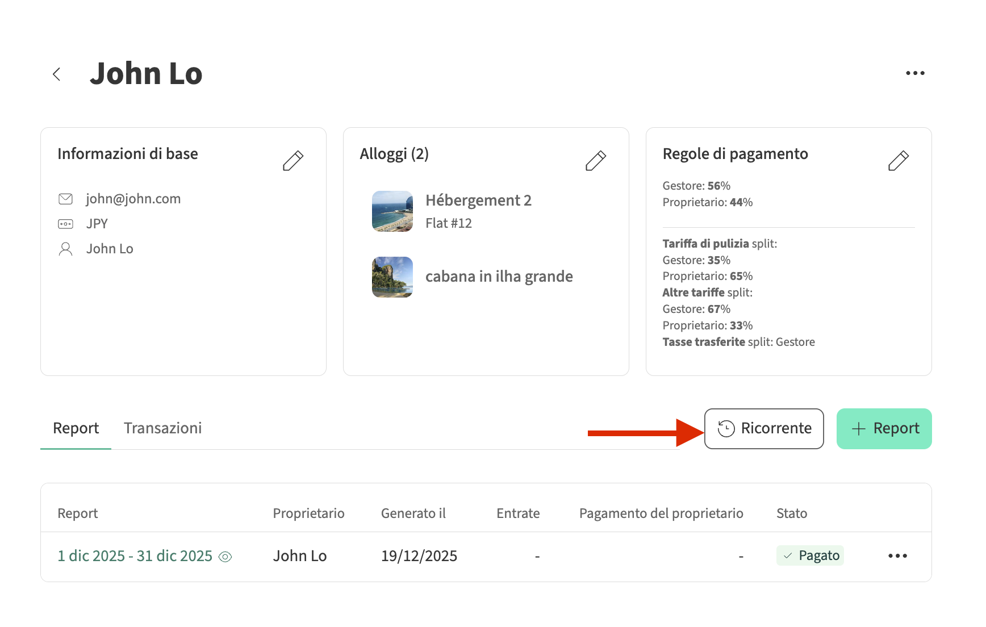
Task: Click the JPY currency icon
Action: (66, 224)
